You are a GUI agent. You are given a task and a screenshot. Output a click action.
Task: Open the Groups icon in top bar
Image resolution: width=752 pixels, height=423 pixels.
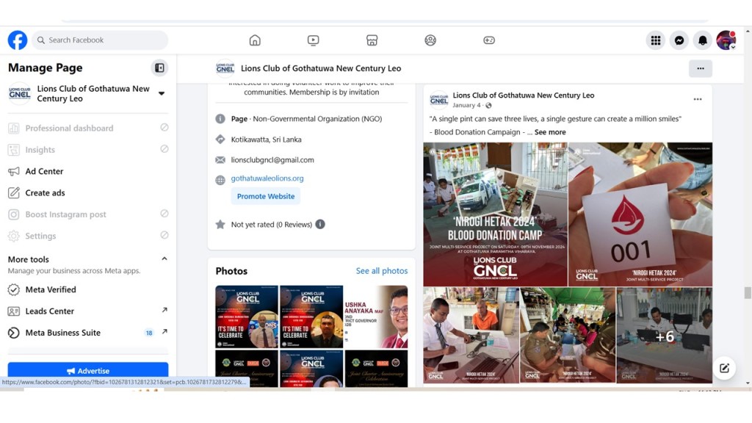tap(430, 40)
